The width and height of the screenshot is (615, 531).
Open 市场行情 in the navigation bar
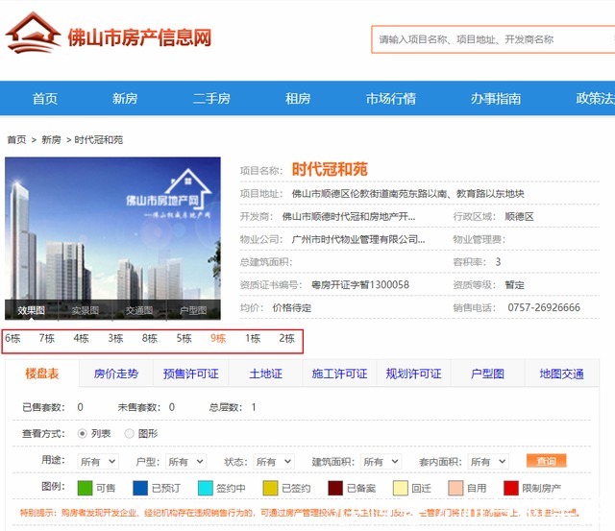tap(391, 98)
